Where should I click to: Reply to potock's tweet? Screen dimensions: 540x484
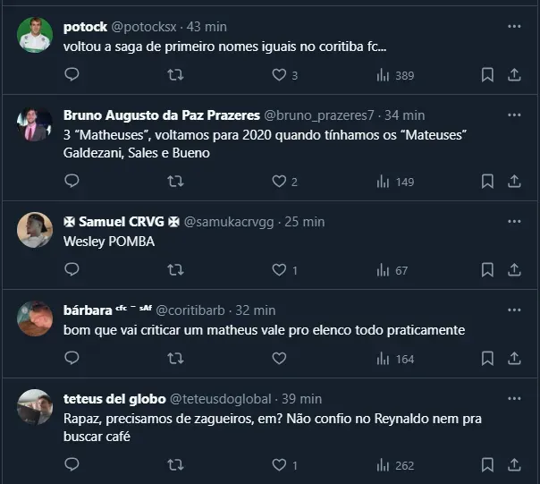click(x=72, y=75)
